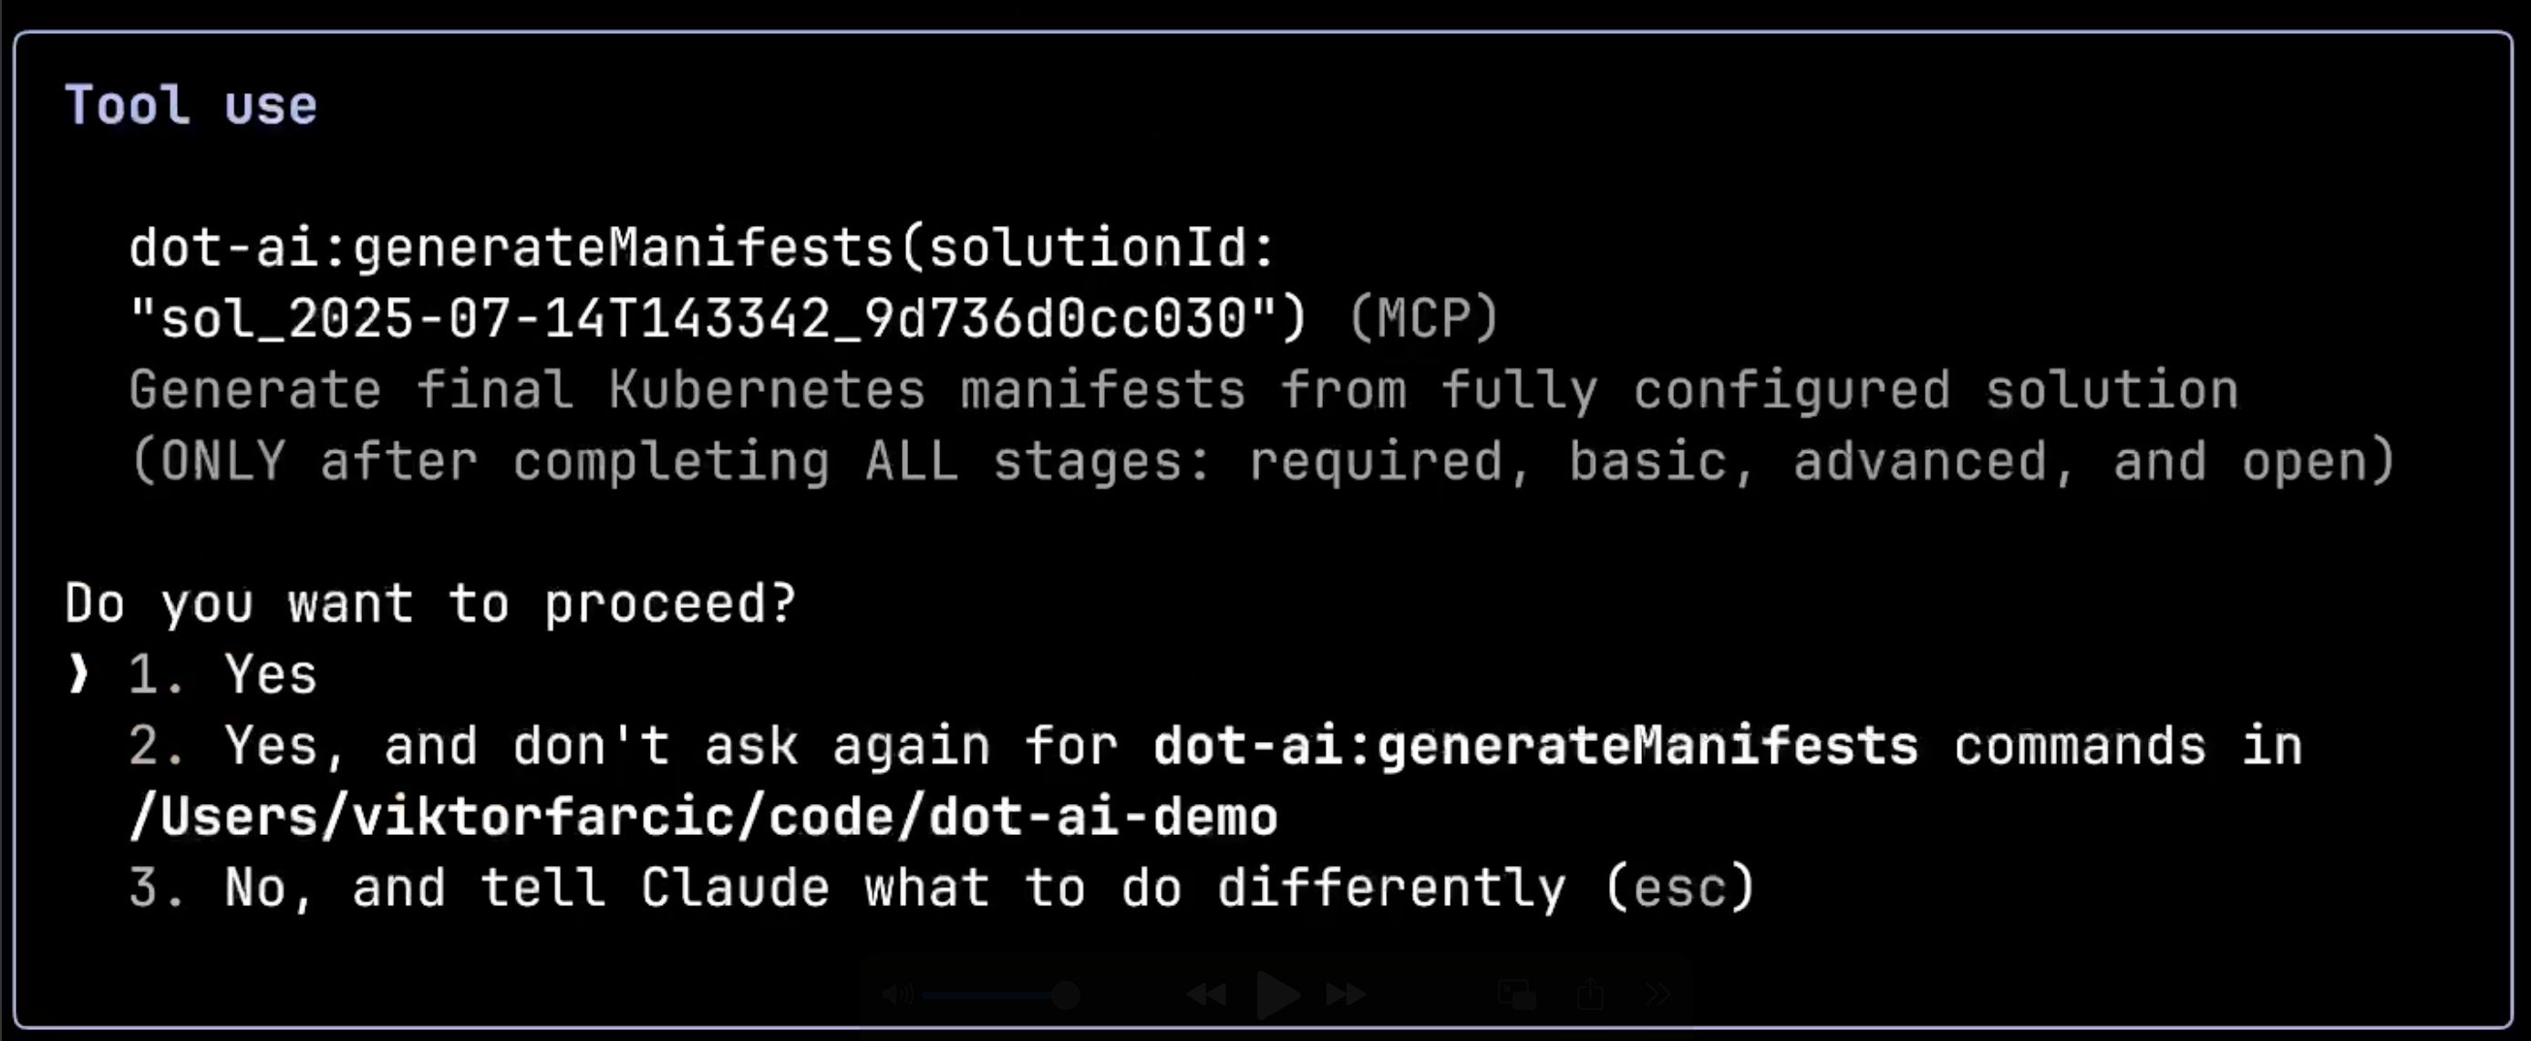Click the (MCP) label

click(x=1422, y=319)
